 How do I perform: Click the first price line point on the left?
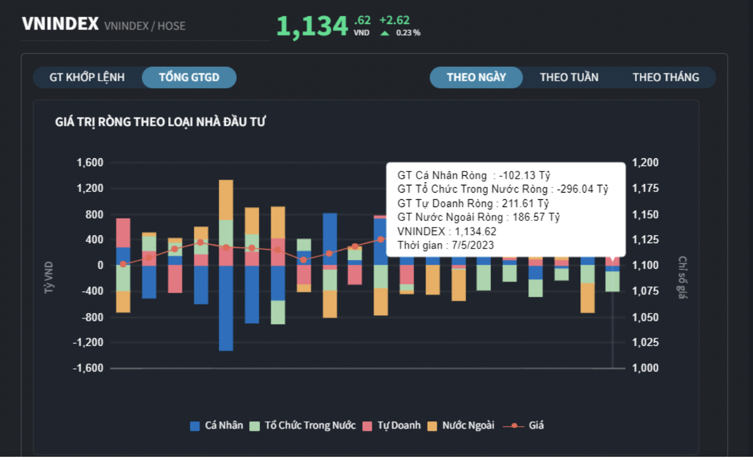tap(123, 264)
